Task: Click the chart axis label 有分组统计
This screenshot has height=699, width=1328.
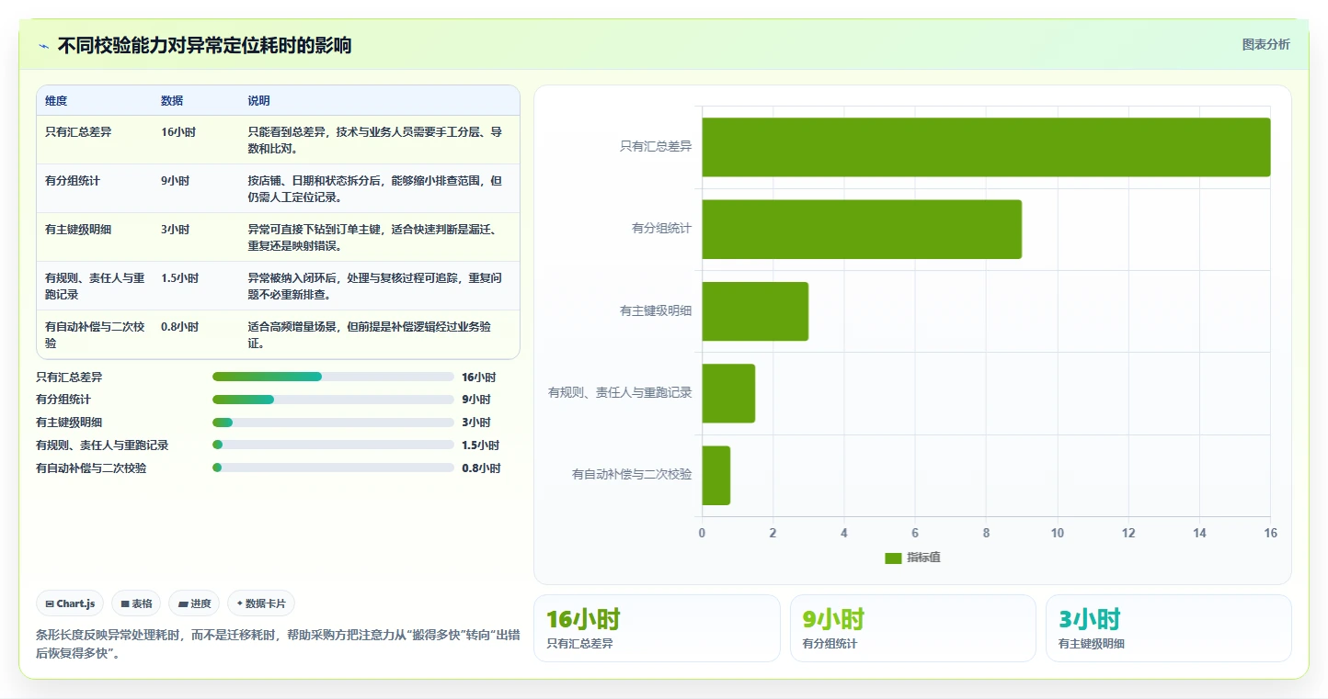Action: (x=661, y=229)
